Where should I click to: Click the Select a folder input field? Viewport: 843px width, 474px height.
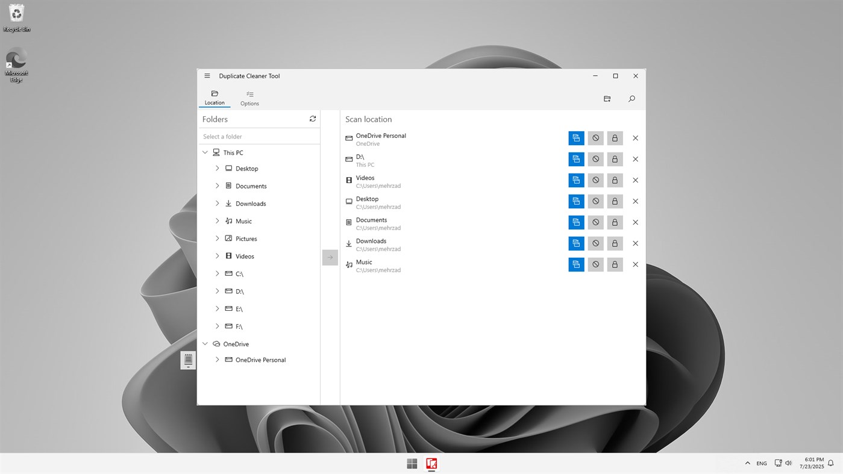[259, 136]
